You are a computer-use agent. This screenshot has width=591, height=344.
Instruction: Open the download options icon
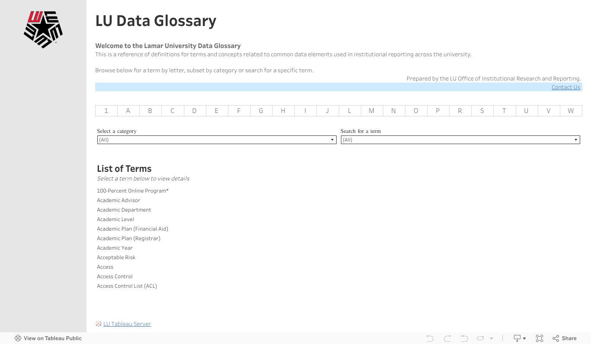pos(517,338)
